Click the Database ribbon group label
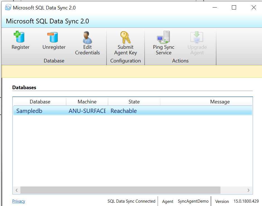Image resolution: width=262 pixels, height=206 pixels. pos(54,60)
